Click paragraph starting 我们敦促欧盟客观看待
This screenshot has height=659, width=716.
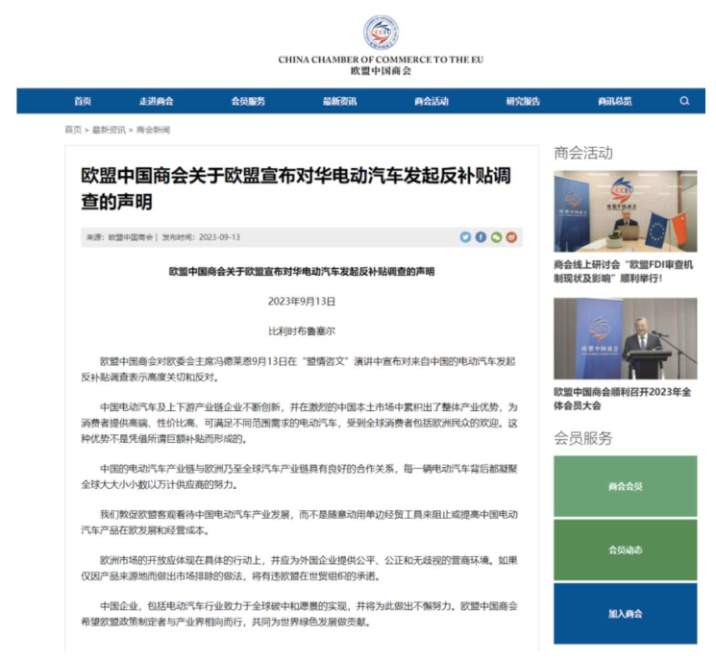tap(300, 523)
